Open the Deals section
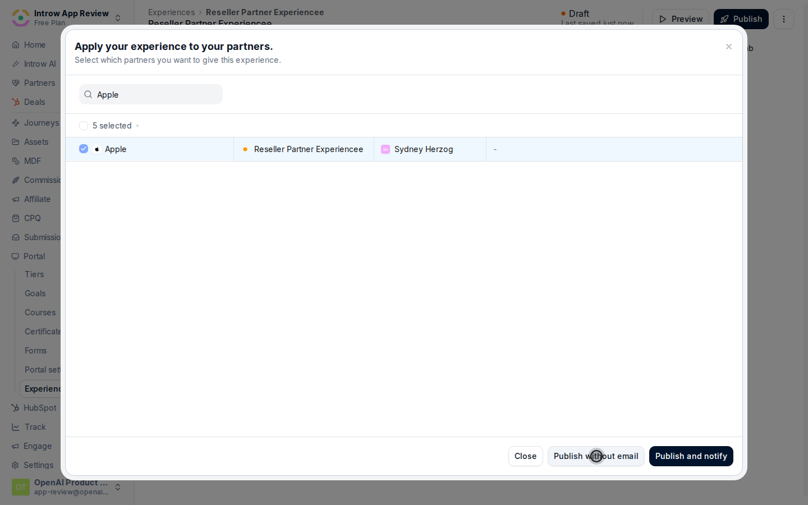808x505 pixels. (34, 102)
